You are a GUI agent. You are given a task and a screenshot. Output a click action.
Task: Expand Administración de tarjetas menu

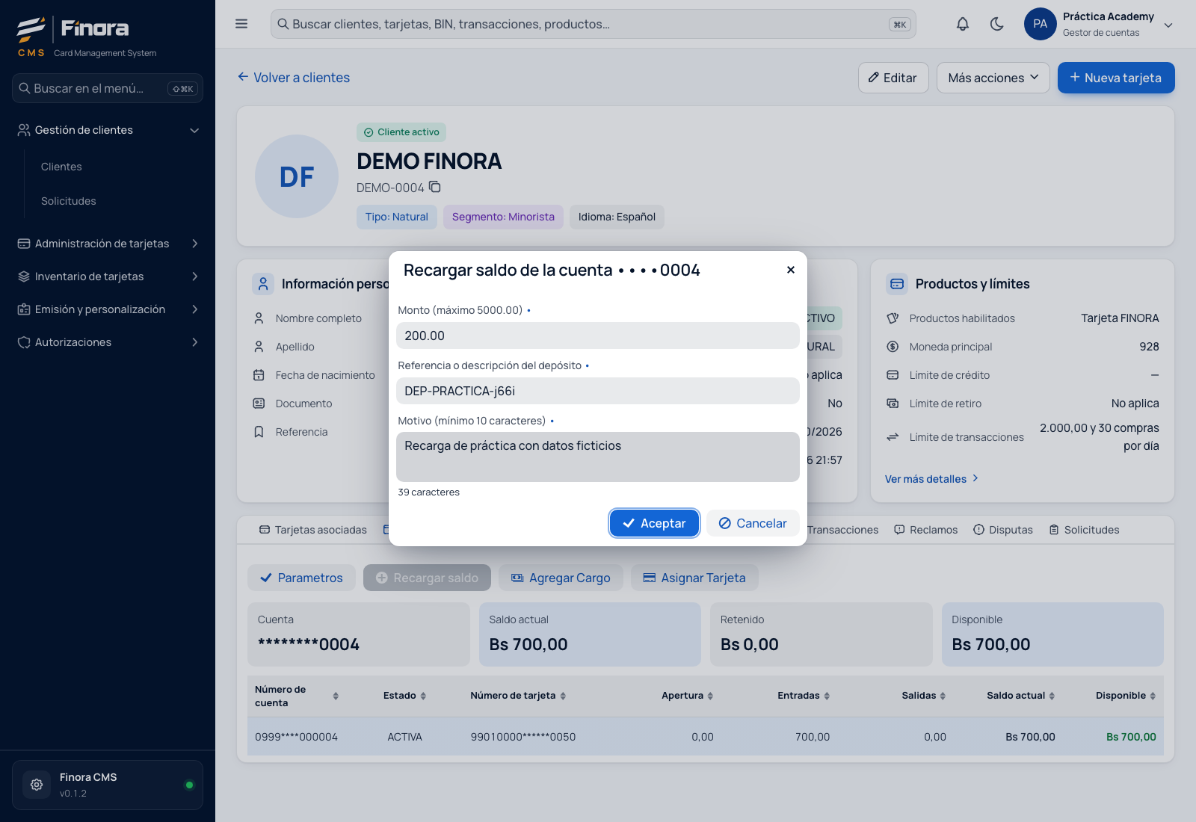[x=108, y=244]
